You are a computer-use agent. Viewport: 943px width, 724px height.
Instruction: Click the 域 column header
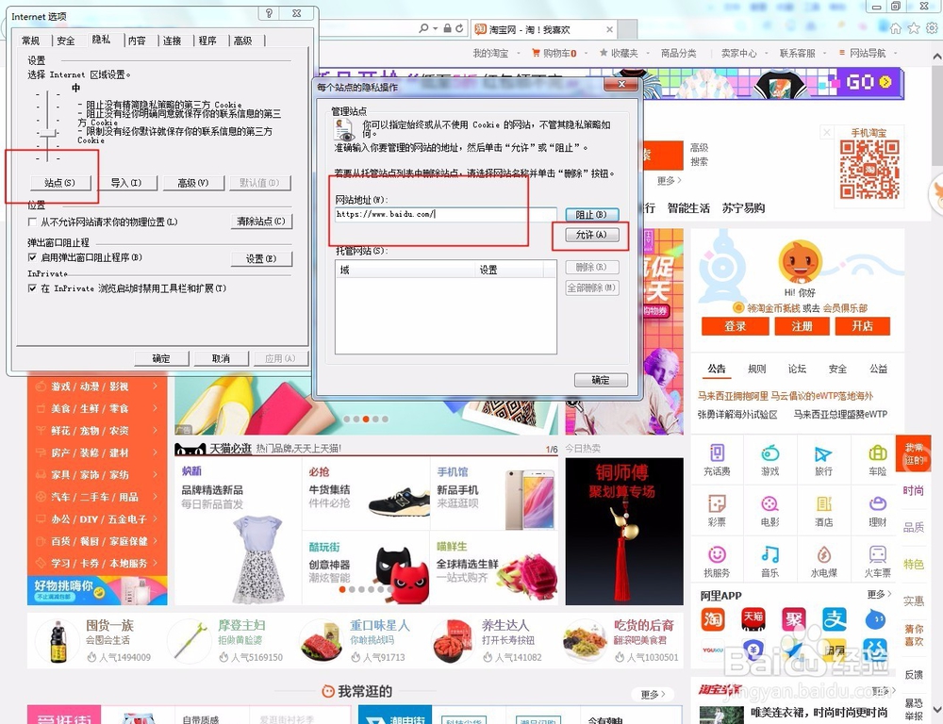coord(405,270)
